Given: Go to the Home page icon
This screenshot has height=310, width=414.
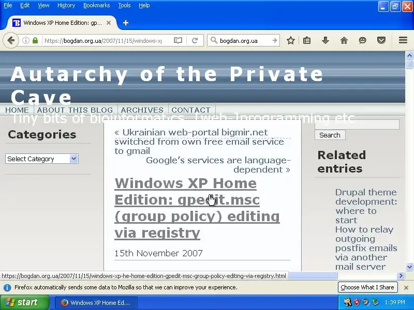Looking at the screenshot, I should pyautogui.click(x=344, y=41).
